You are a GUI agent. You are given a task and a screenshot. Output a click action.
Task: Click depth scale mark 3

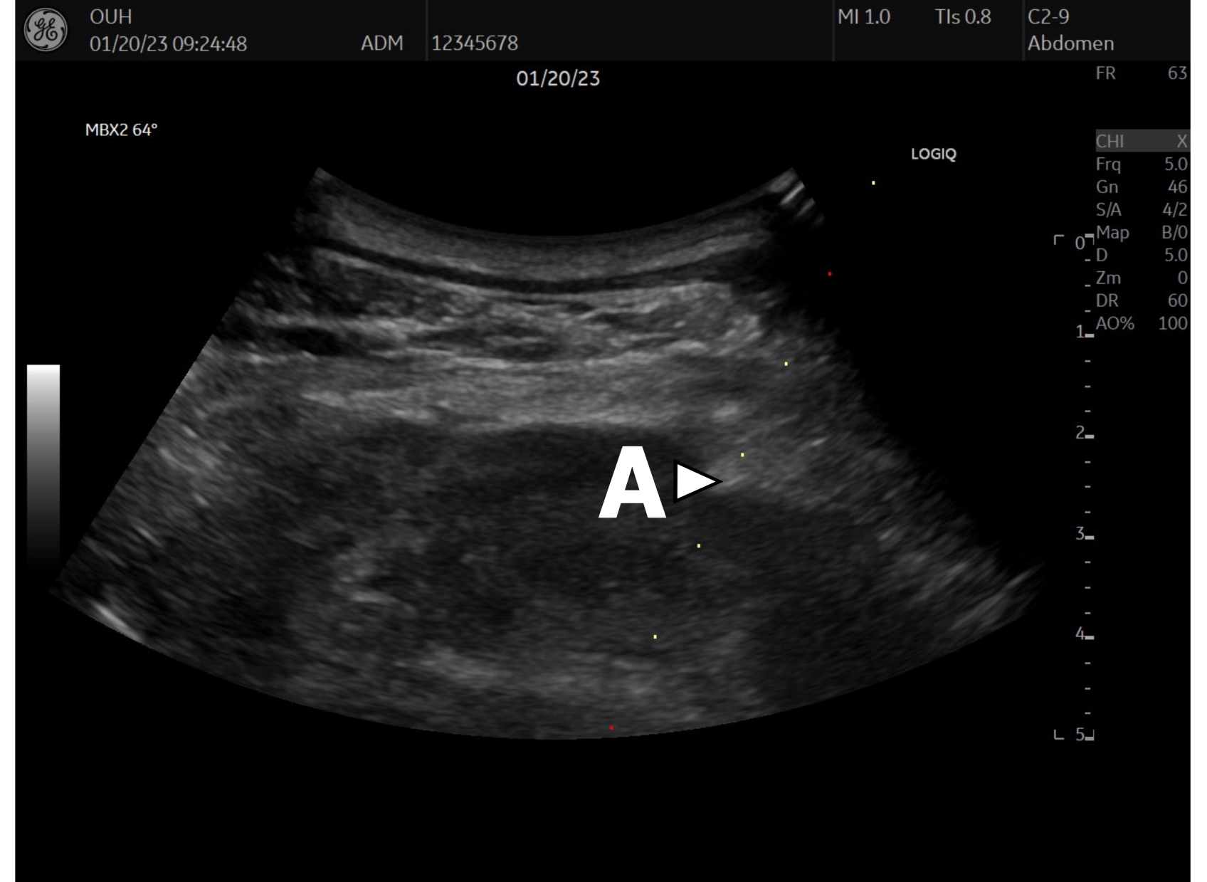click(x=1080, y=534)
